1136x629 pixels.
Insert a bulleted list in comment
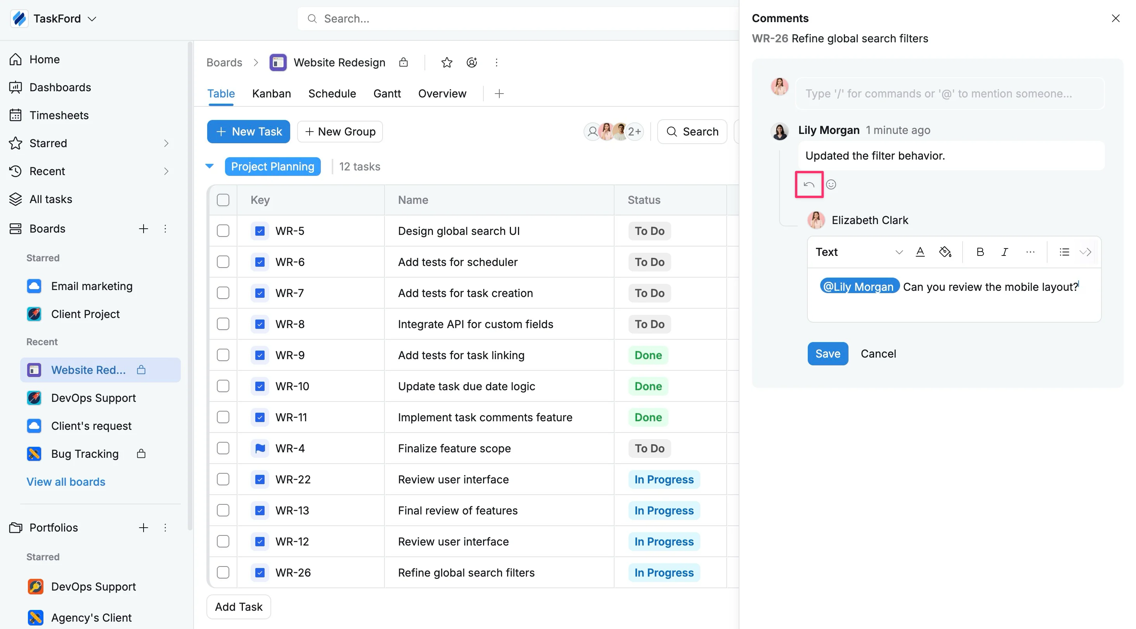pyautogui.click(x=1064, y=252)
